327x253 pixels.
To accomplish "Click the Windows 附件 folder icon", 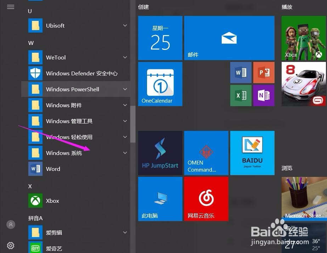I will [x=35, y=105].
